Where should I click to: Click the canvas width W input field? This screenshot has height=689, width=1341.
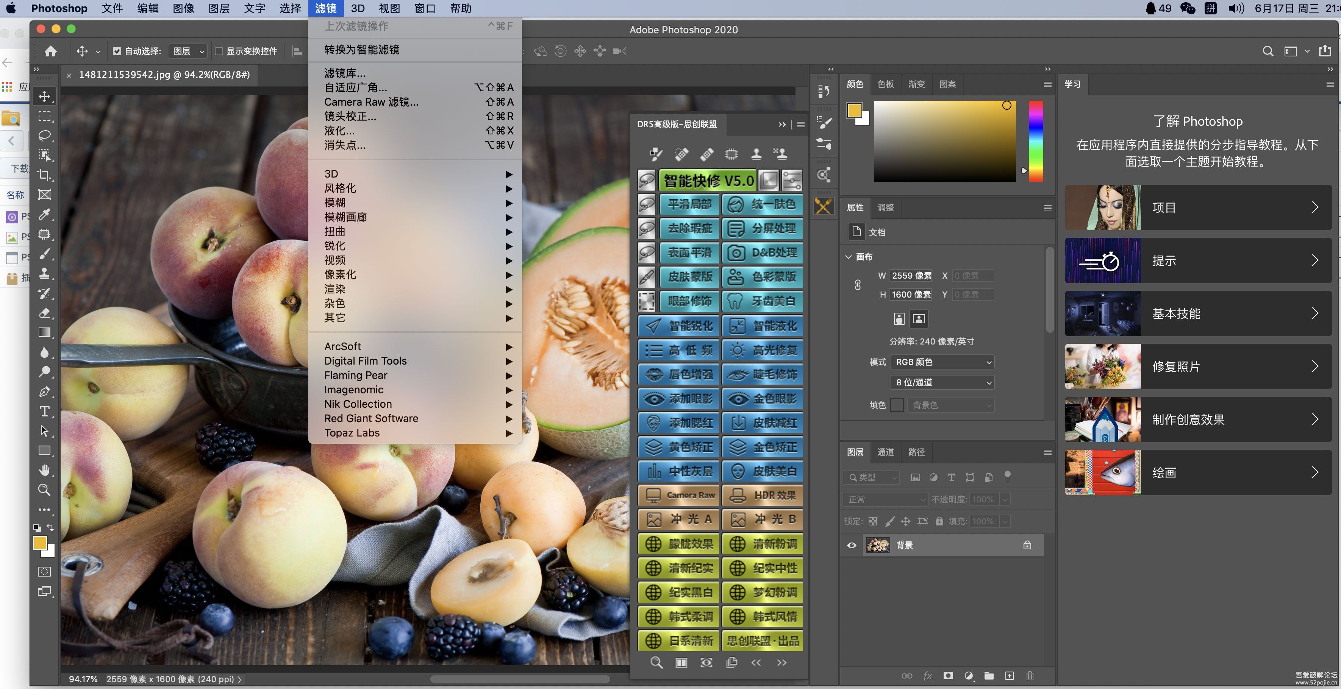point(911,275)
